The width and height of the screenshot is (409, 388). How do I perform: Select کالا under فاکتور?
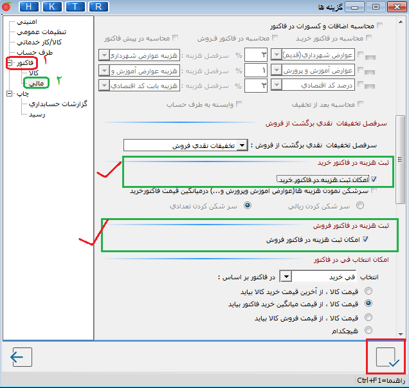(33, 73)
